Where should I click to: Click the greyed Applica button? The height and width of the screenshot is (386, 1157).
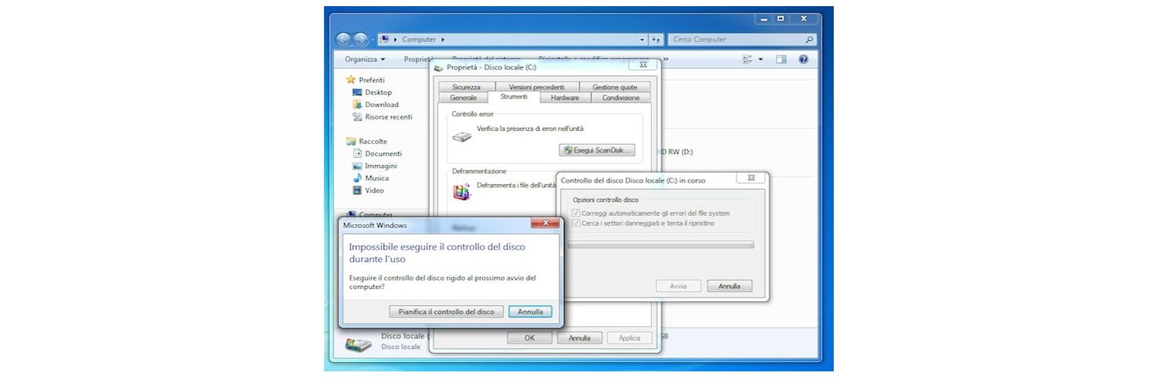[629, 337]
